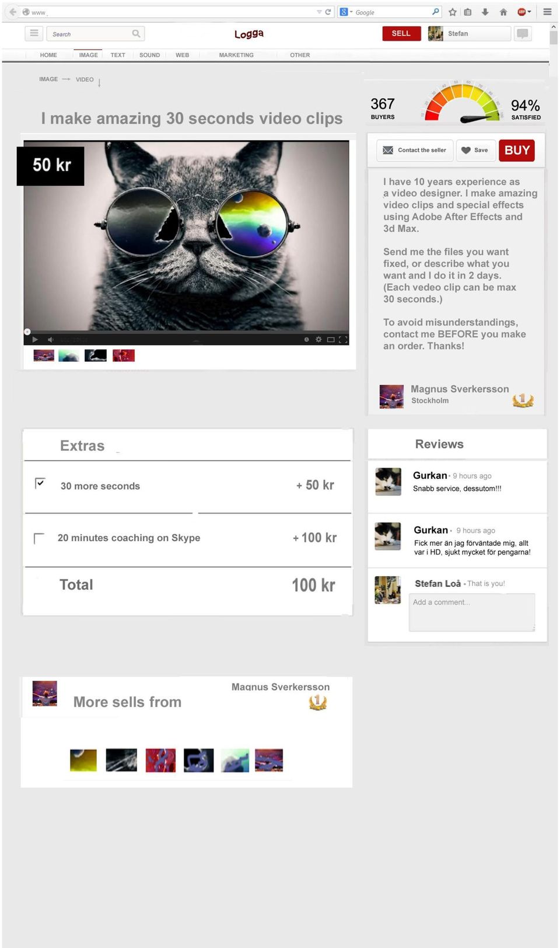This screenshot has height=948, width=560.
Task: Click the magnifier icon in search box
Action: (136, 34)
